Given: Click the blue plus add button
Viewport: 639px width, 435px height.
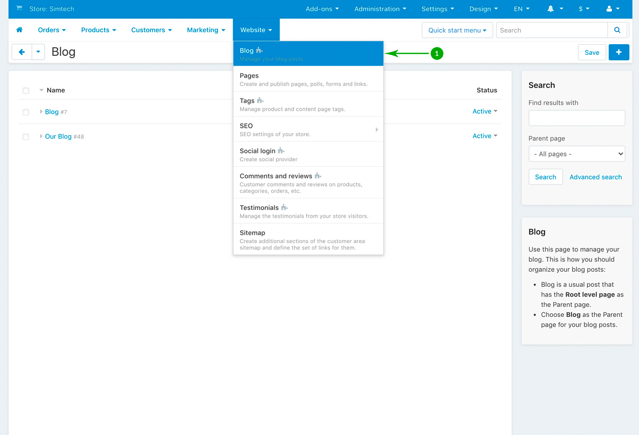Looking at the screenshot, I should tap(619, 52).
